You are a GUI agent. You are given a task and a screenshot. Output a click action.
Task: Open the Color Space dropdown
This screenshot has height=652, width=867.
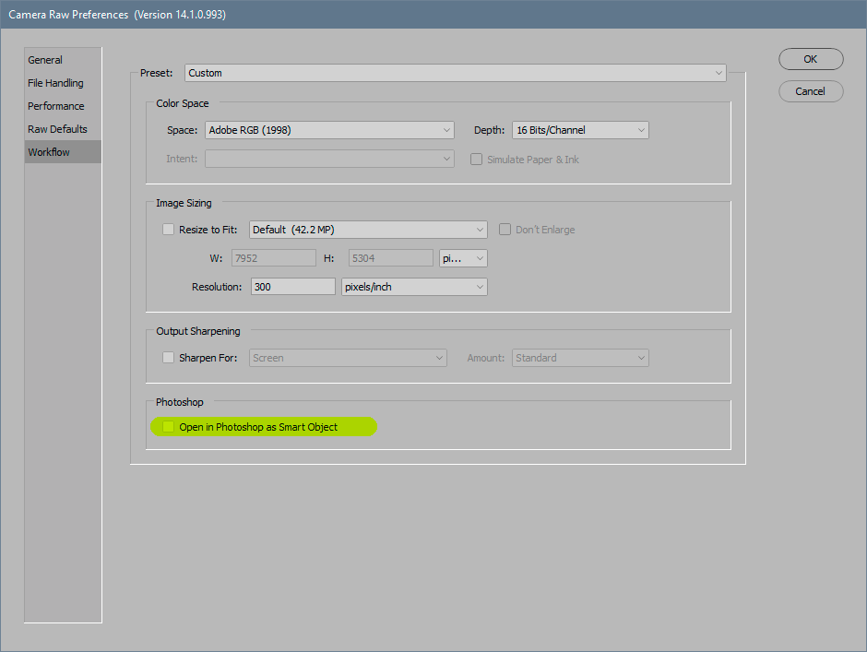[x=329, y=130]
